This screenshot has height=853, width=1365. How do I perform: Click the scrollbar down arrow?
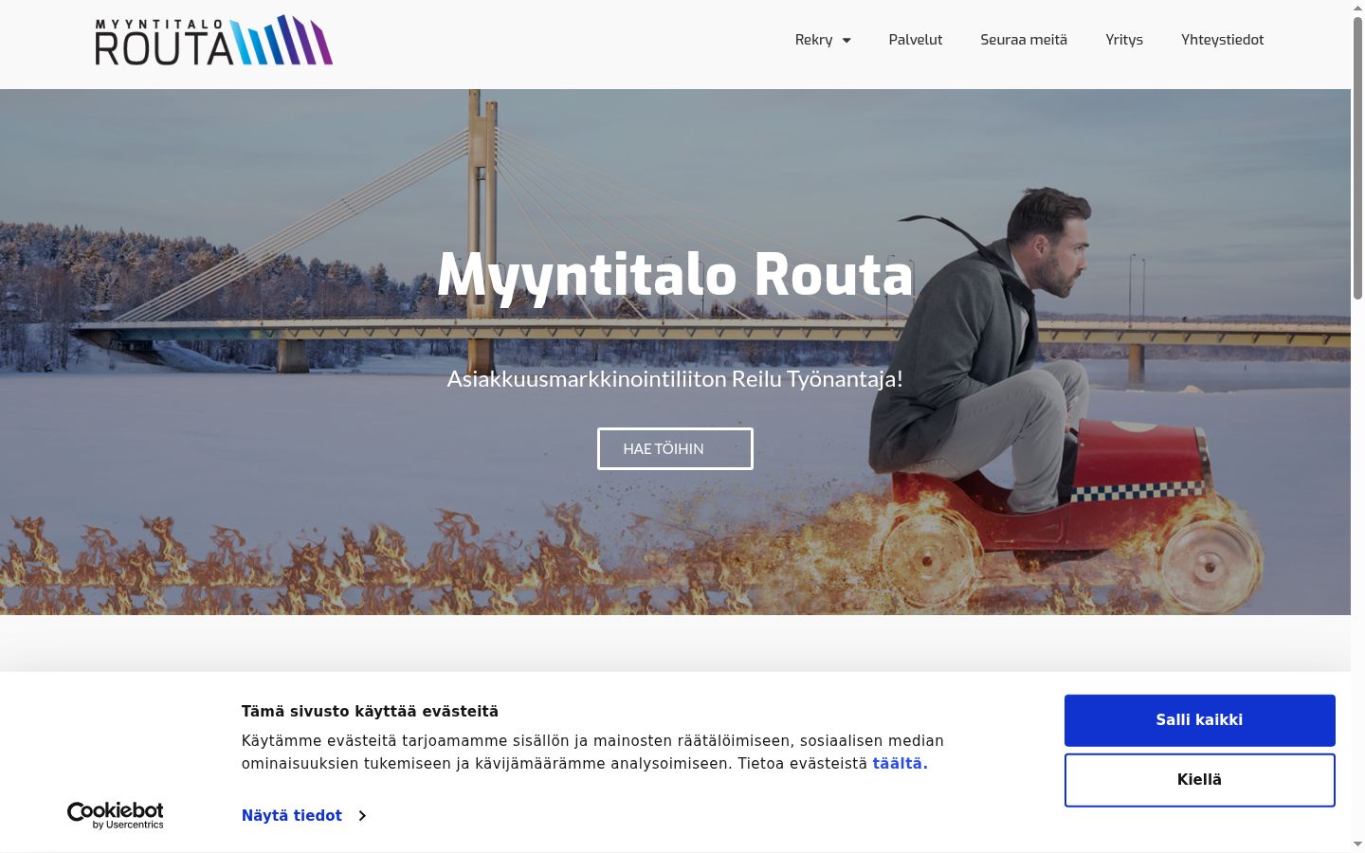[1357, 844]
